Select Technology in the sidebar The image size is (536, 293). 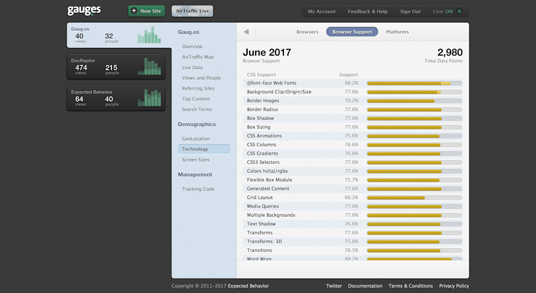(x=204, y=149)
